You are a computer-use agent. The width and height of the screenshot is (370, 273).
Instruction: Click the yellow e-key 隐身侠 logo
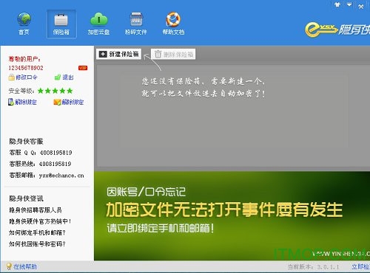pyautogui.click(x=337, y=30)
